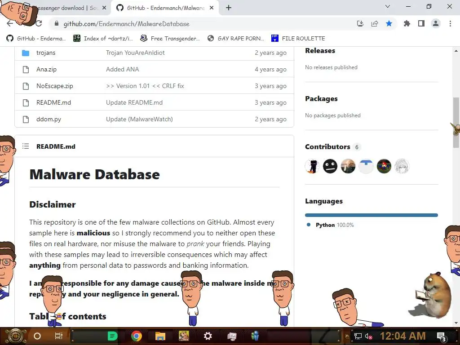Open the notification center icon

click(442, 337)
